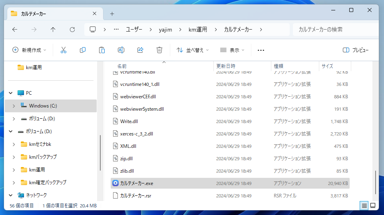This screenshot has height=215, width=384.
Task: Open the 表示 view menu
Action: (x=232, y=50)
